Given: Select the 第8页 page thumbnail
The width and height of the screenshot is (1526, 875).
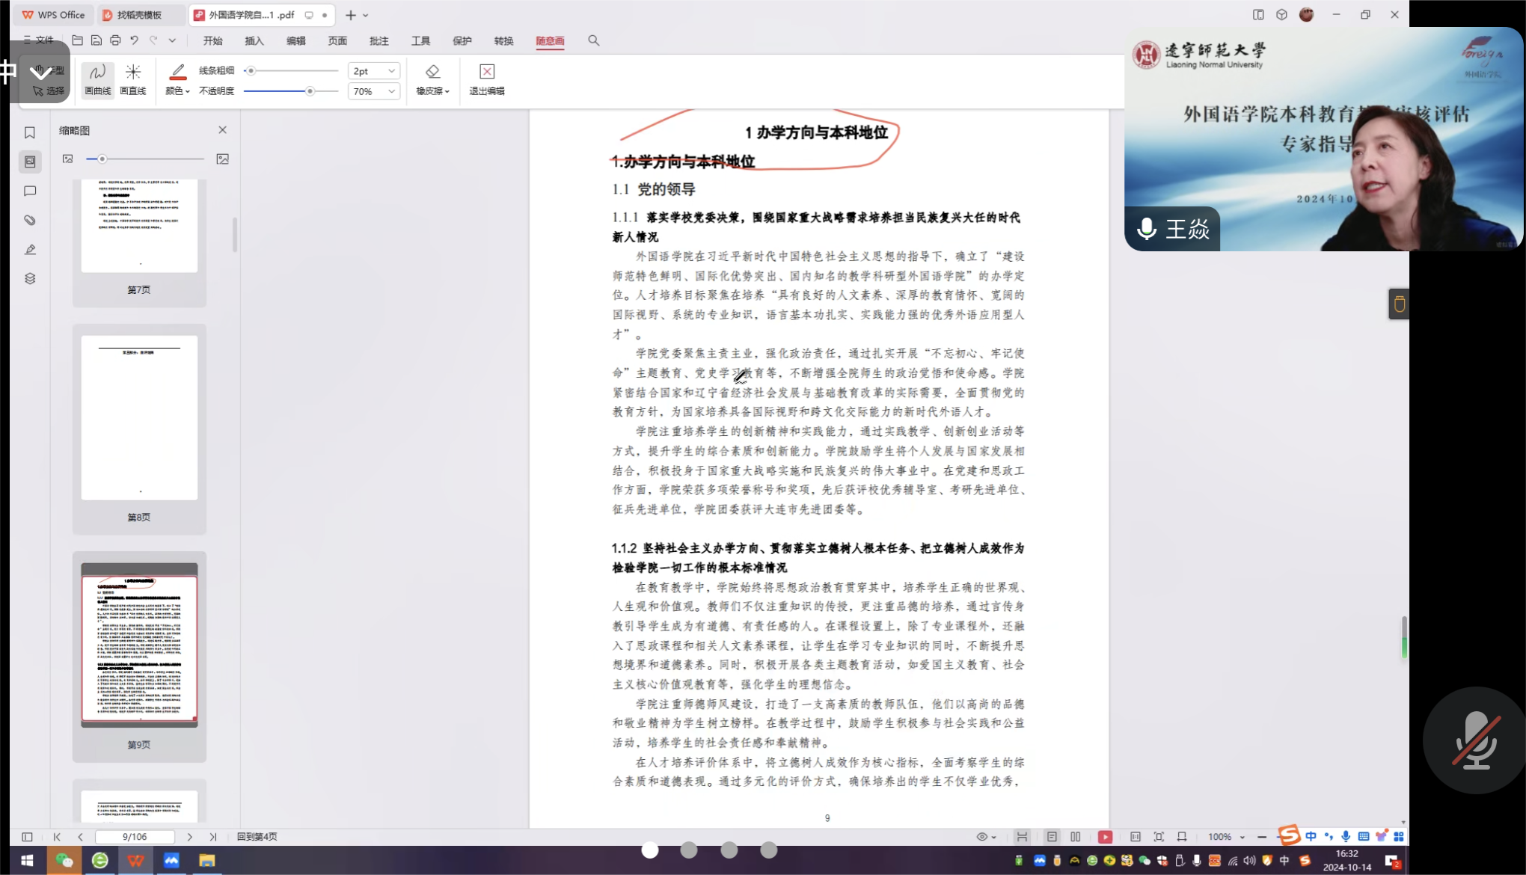Looking at the screenshot, I should tap(139, 429).
